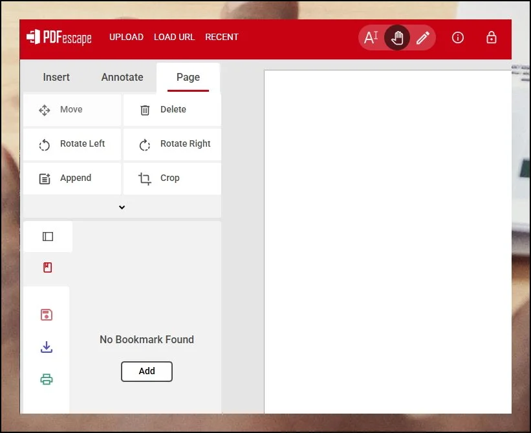Open the UPLOAD menu item
The height and width of the screenshot is (433, 531).
click(126, 37)
